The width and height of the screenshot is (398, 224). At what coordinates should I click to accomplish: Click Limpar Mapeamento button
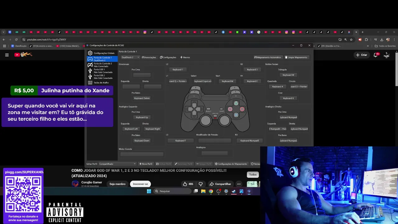click(296, 57)
